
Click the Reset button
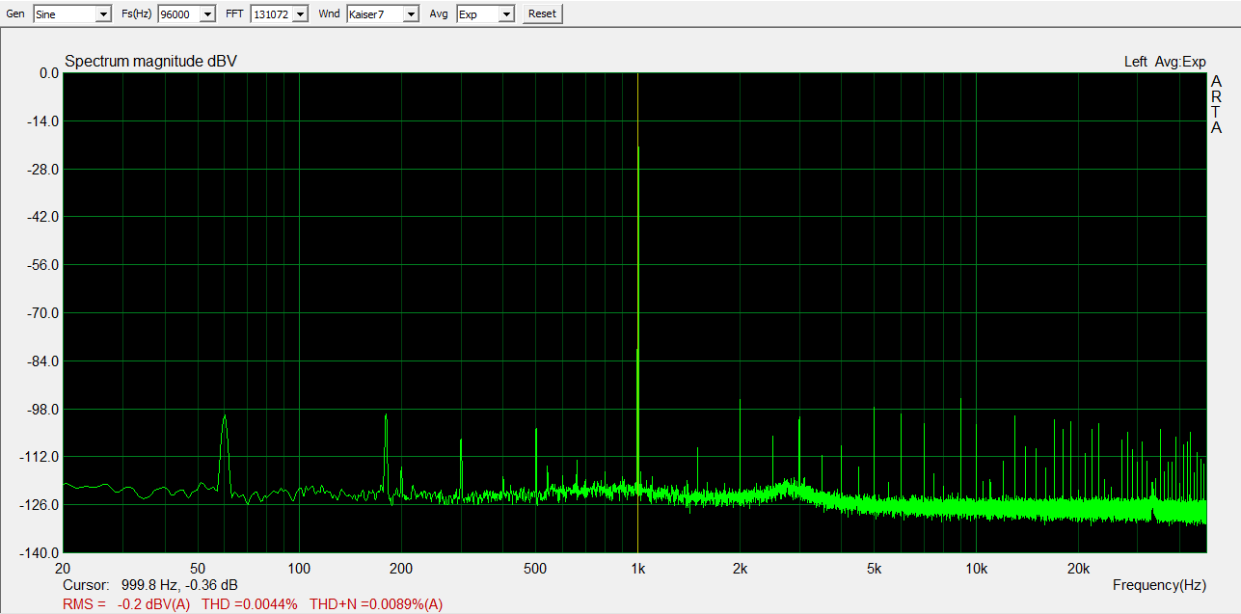(542, 13)
